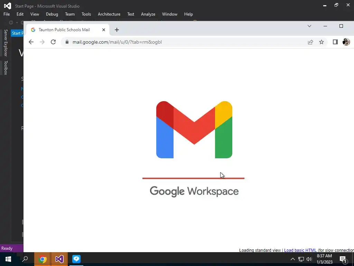Open the Edit menu in Visual Studio

point(20,14)
